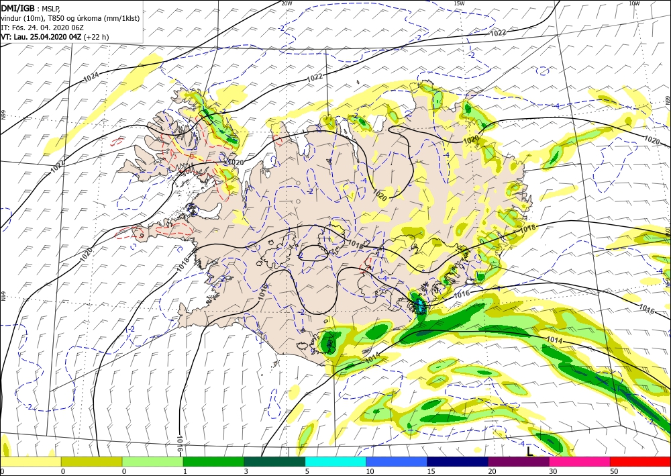Click the legend value '3'
Screen dimensions: 671x476
coord(246,471)
